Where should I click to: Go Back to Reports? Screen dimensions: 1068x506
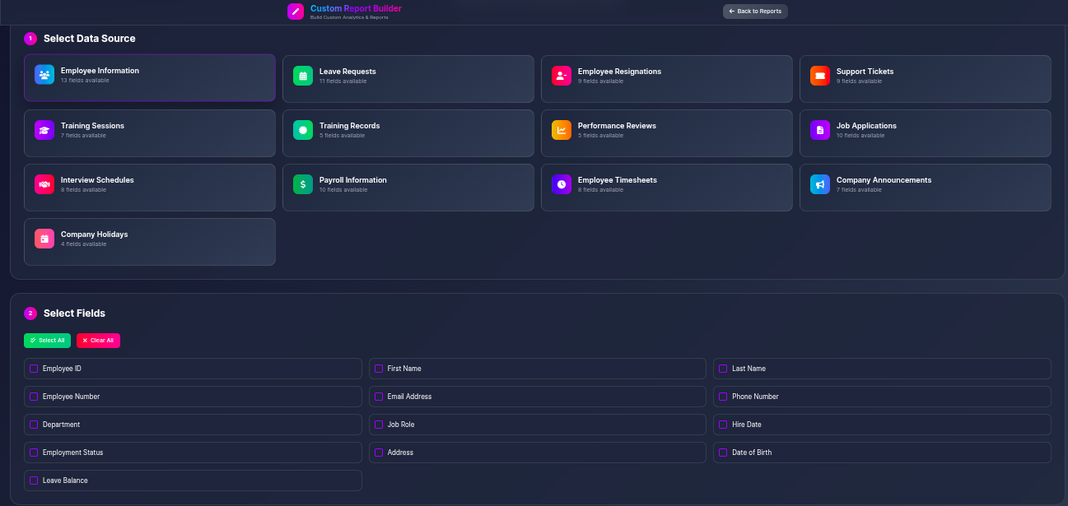click(755, 12)
